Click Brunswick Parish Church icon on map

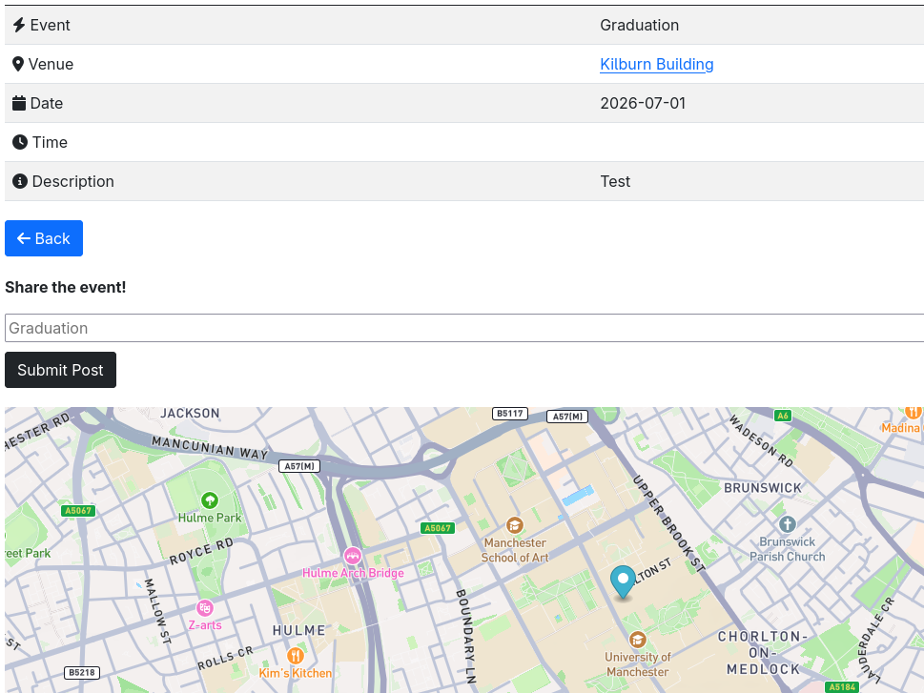[787, 524]
